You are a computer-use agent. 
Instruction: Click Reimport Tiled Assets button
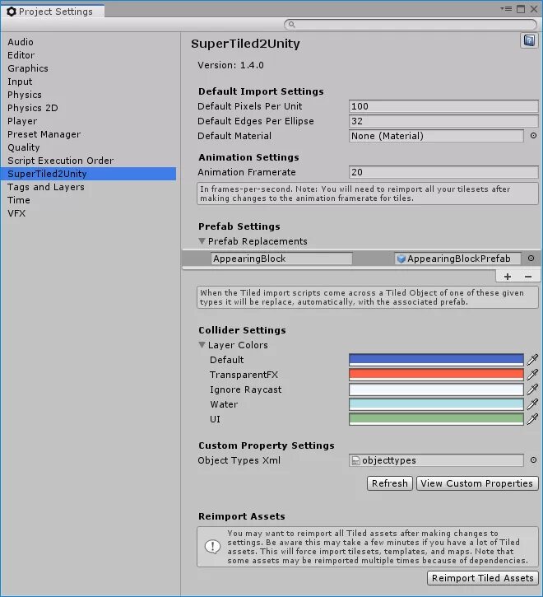[x=482, y=578]
